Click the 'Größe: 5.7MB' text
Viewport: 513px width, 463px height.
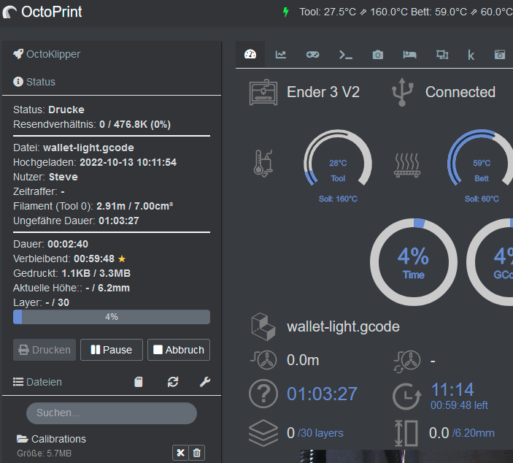pos(45,454)
